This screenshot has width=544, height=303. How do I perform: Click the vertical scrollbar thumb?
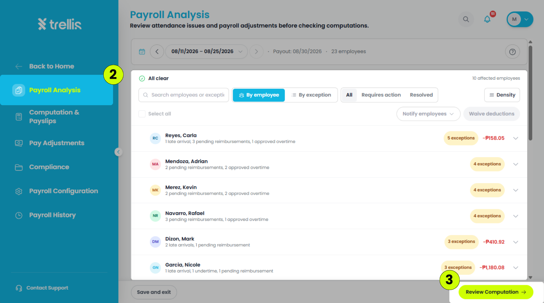(530, 93)
